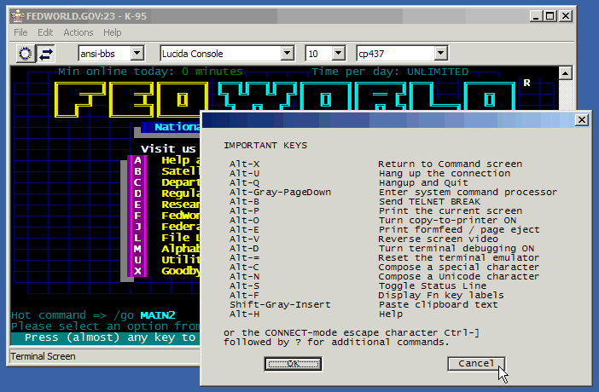Click the Terminal Screen status bar

[102, 355]
